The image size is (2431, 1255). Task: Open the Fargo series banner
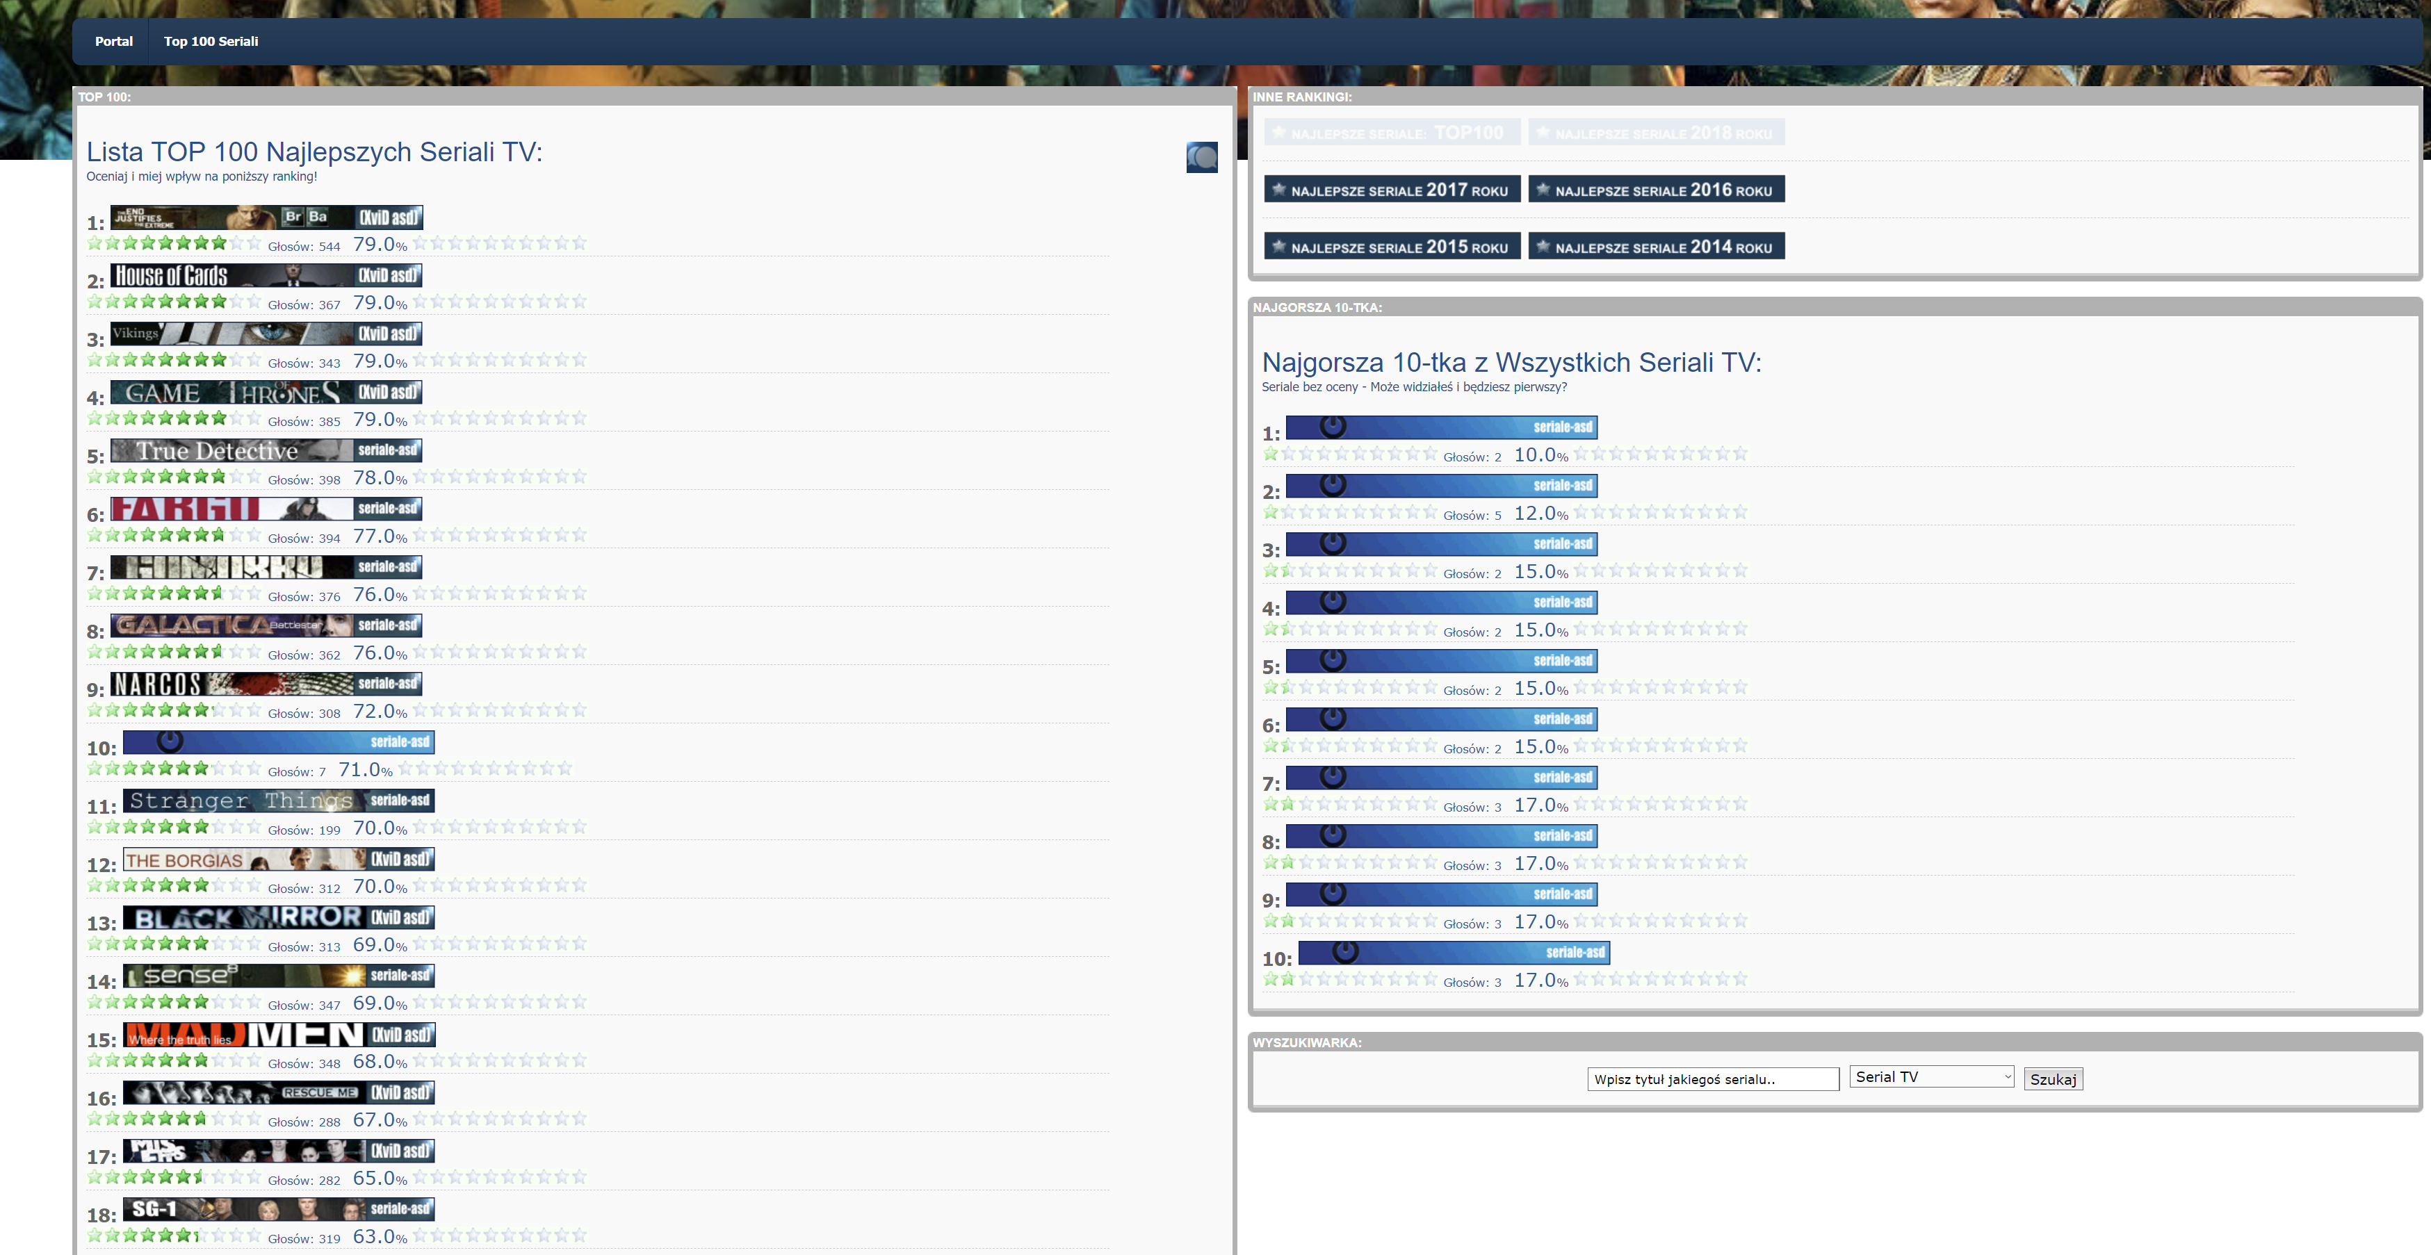point(266,509)
